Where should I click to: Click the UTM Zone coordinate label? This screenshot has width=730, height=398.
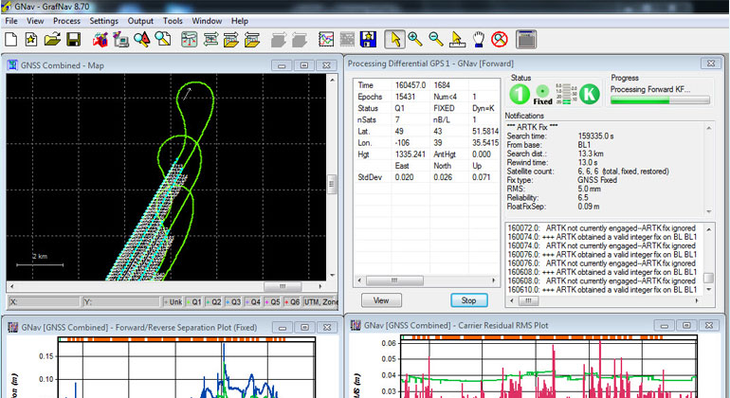(x=320, y=302)
